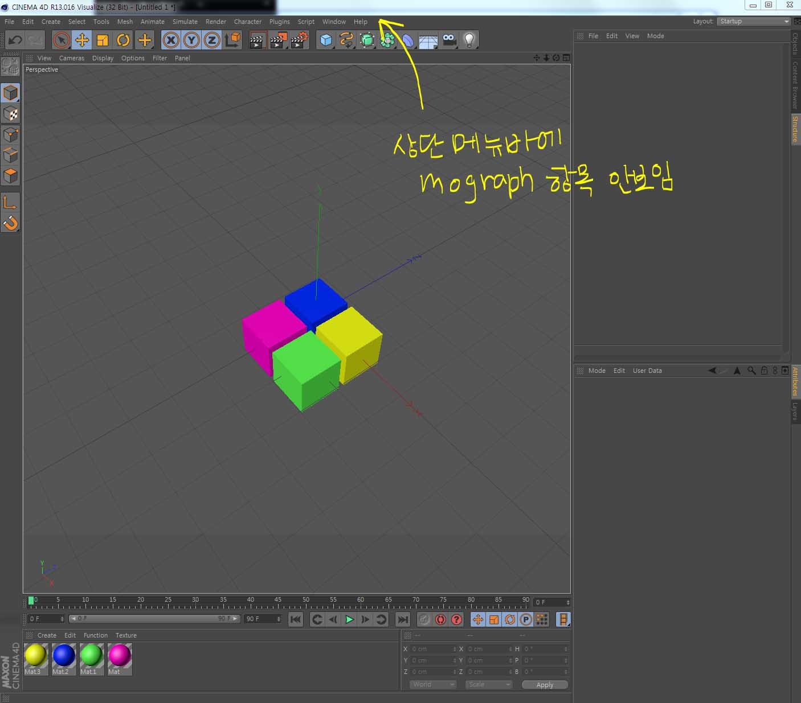Activate the Live Selection tool
The height and width of the screenshot is (703, 801).
click(x=62, y=40)
